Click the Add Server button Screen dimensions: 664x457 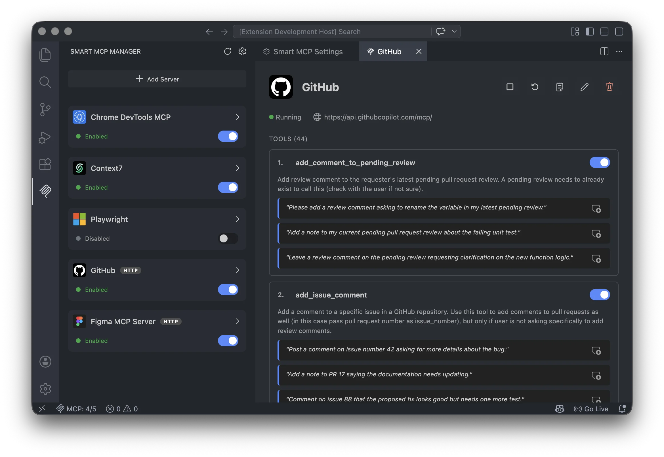[x=157, y=79]
